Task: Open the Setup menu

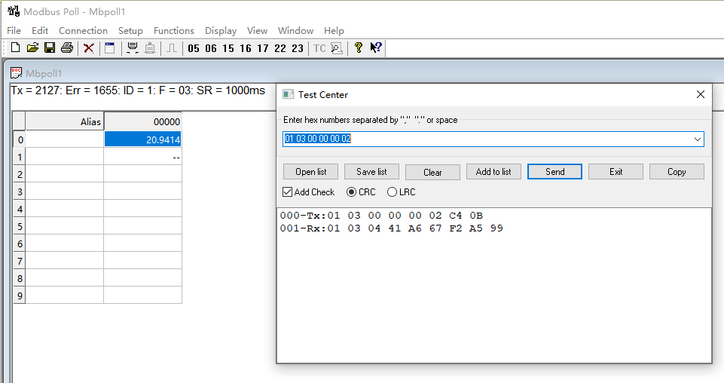Action: (130, 31)
